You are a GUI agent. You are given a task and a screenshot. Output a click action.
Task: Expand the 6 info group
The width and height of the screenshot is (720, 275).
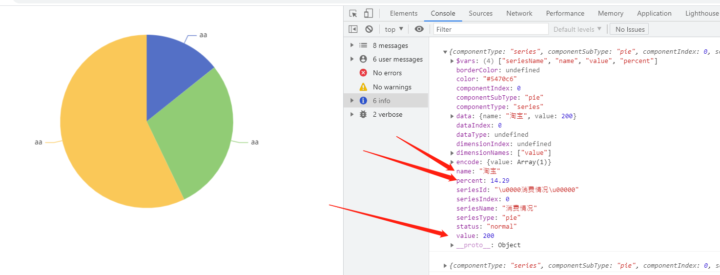tap(352, 101)
